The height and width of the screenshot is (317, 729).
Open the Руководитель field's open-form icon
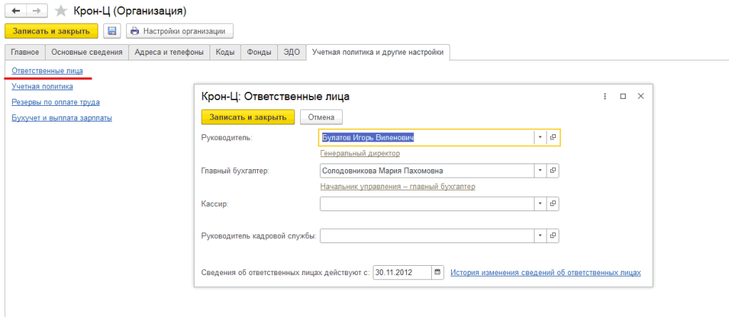point(553,137)
